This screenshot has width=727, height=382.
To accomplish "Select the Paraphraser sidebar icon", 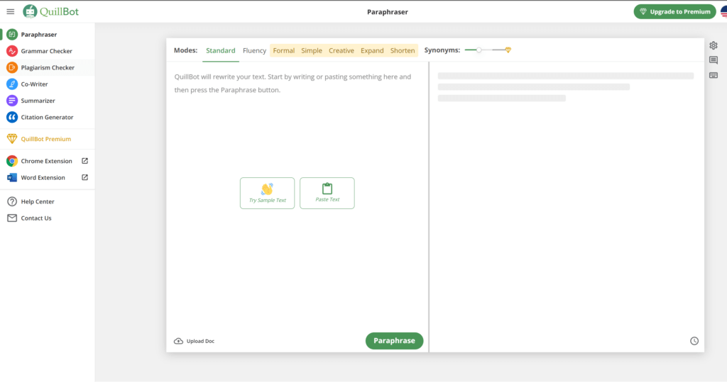I will [12, 34].
